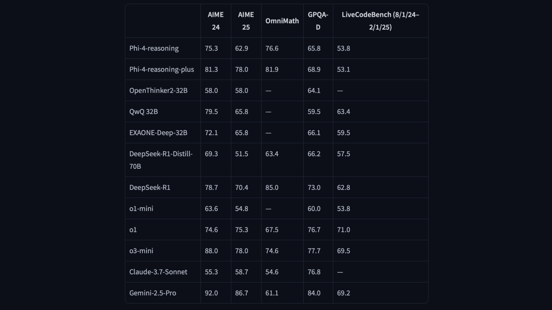
Task: Select DeepSeek-R1's OmniMath score 85.0
Action: click(272, 187)
